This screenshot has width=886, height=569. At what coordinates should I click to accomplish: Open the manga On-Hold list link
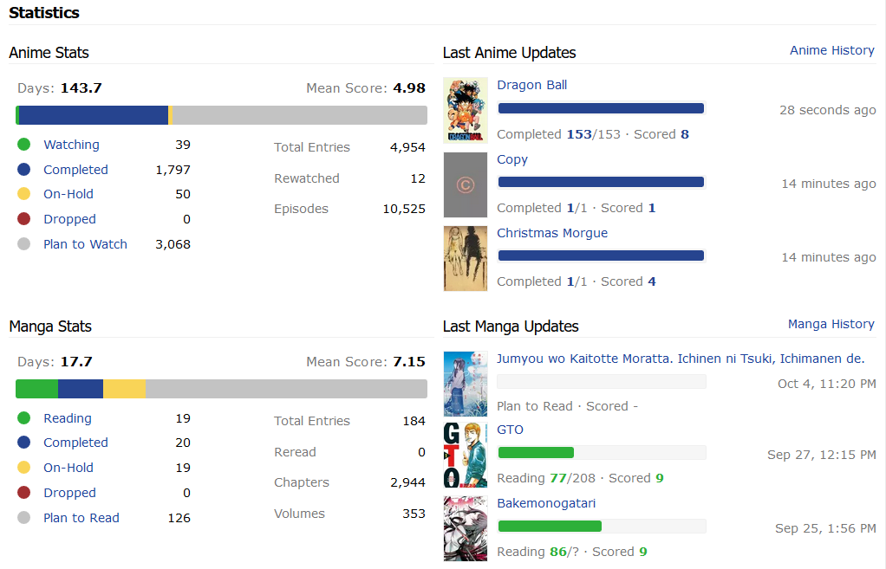pyautogui.click(x=68, y=468)
